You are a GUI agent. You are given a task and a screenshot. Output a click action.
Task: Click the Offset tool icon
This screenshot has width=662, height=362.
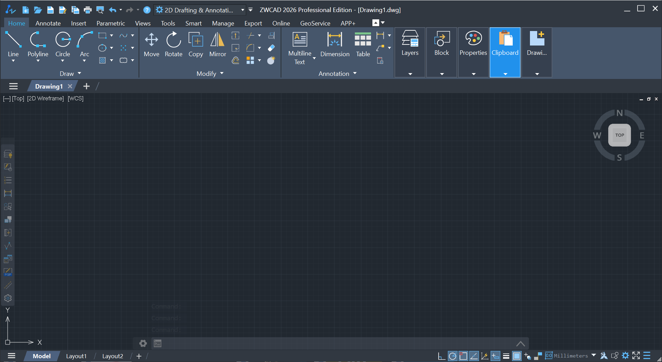(235, 61)
